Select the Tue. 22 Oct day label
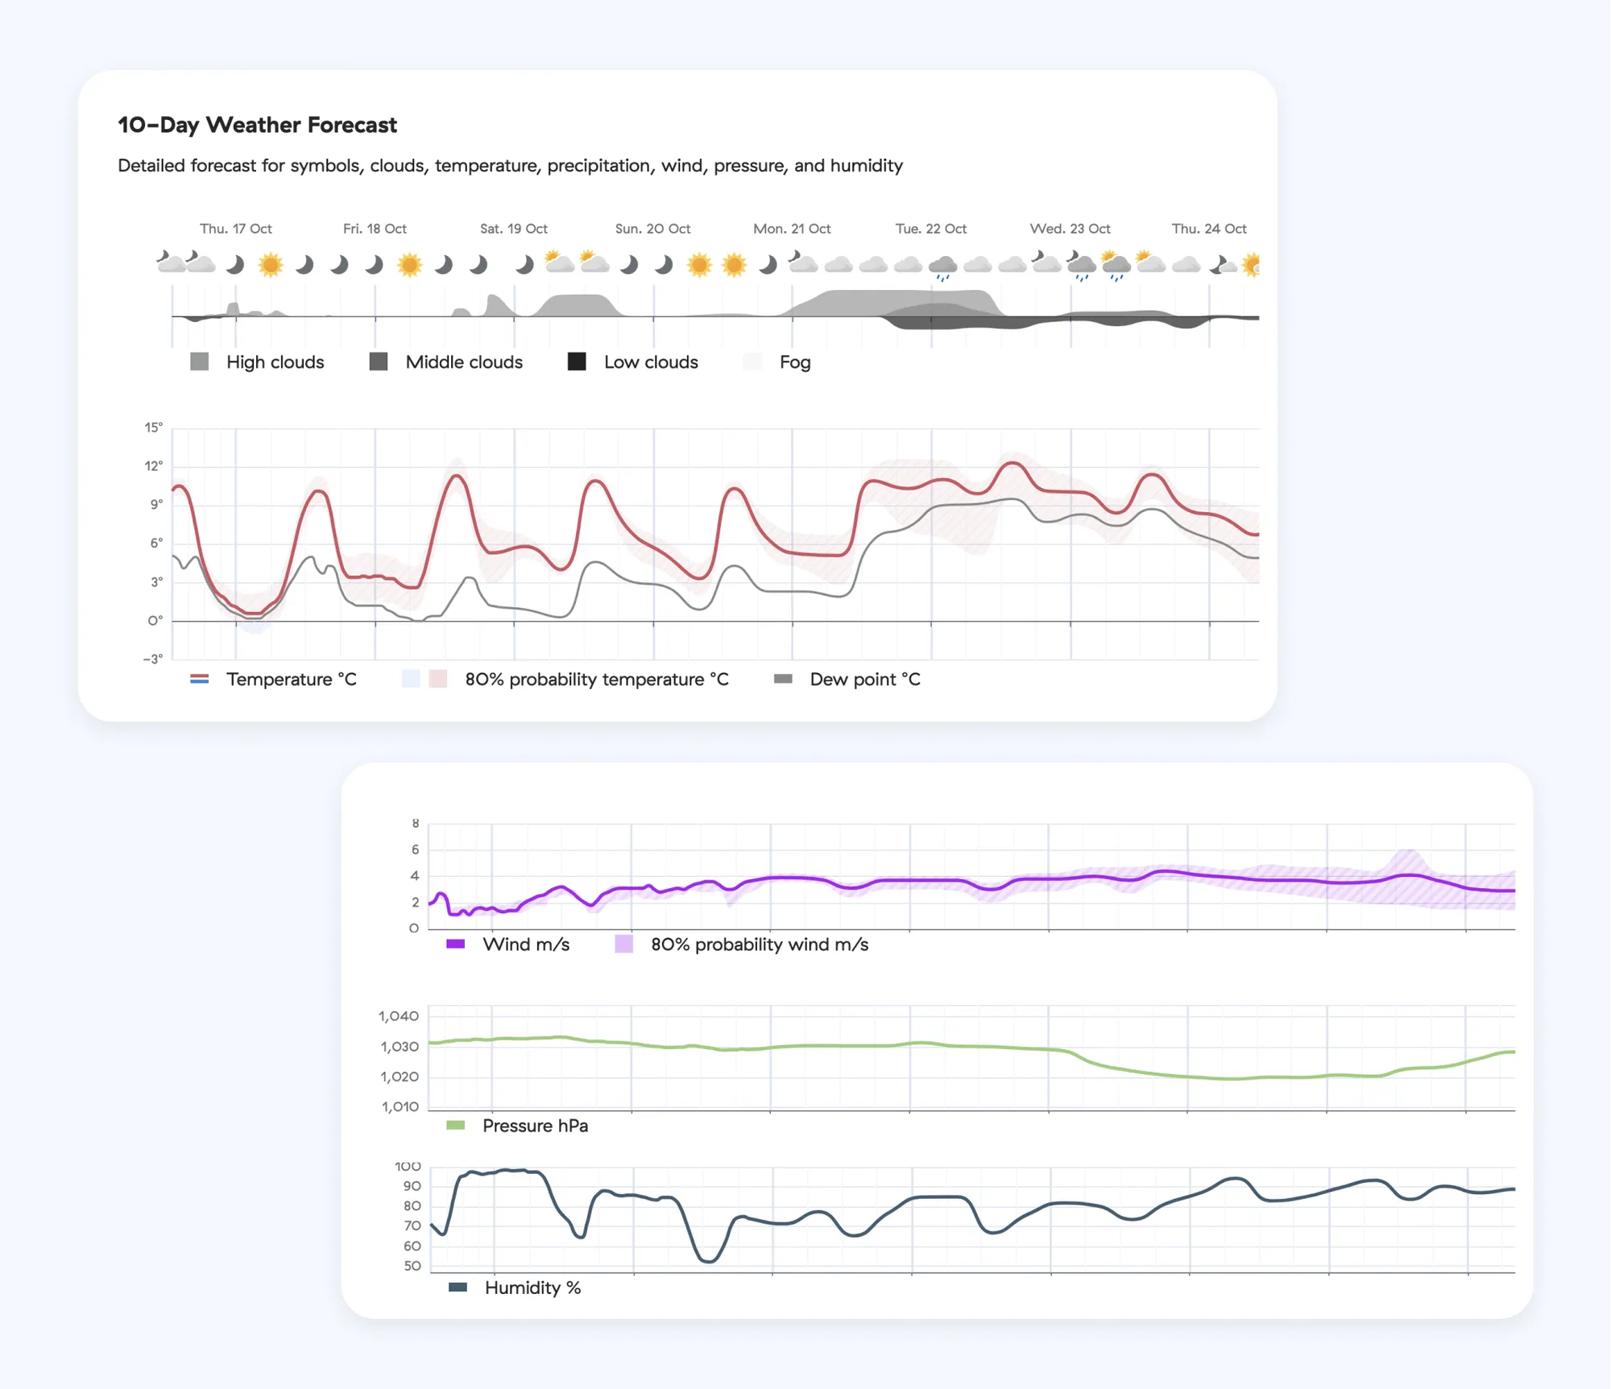This screenshot has width=1611, height=1389. pos(930,229)
